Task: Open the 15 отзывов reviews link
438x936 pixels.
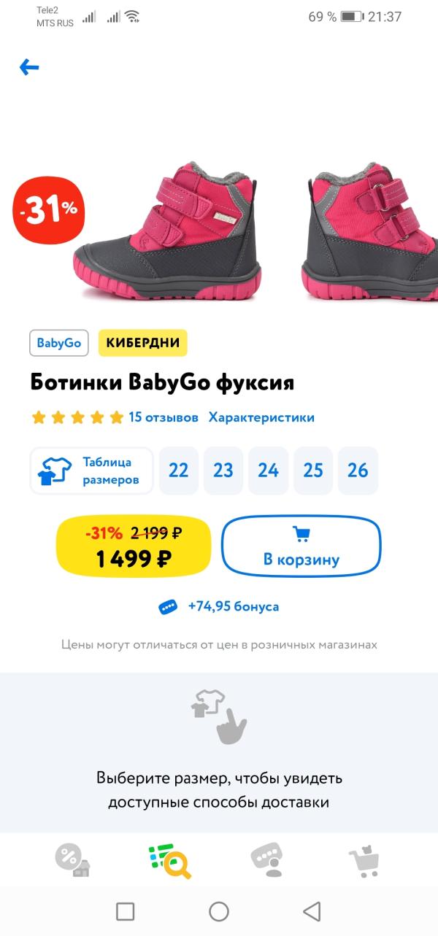Action: pos(164,417)
